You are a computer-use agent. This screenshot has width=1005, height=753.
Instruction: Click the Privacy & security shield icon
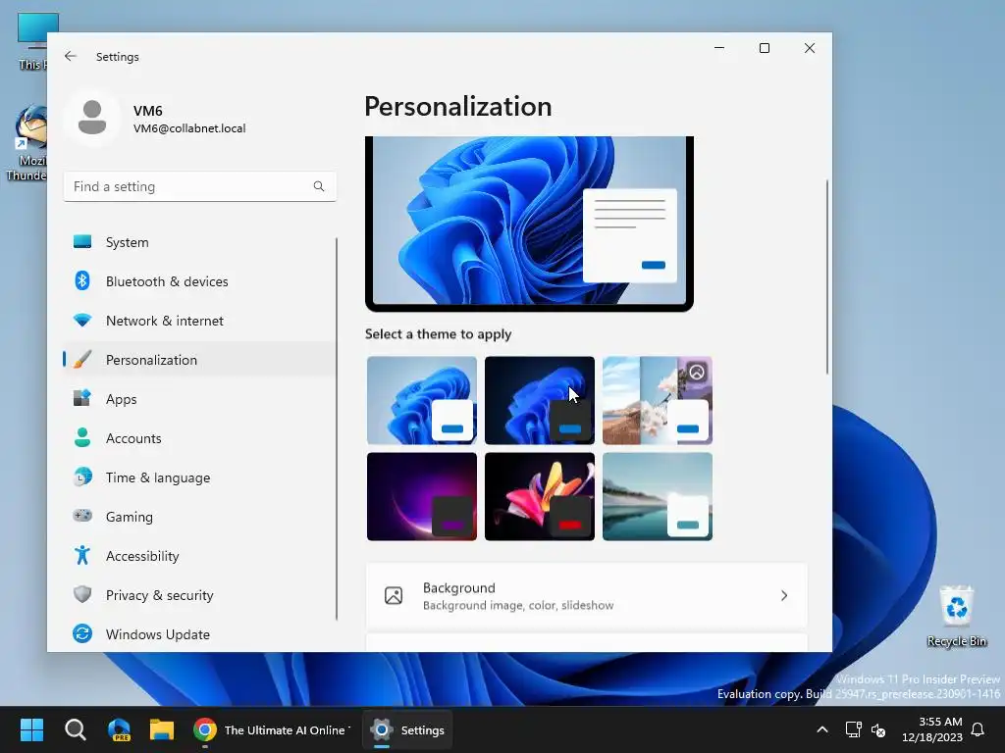82,594
